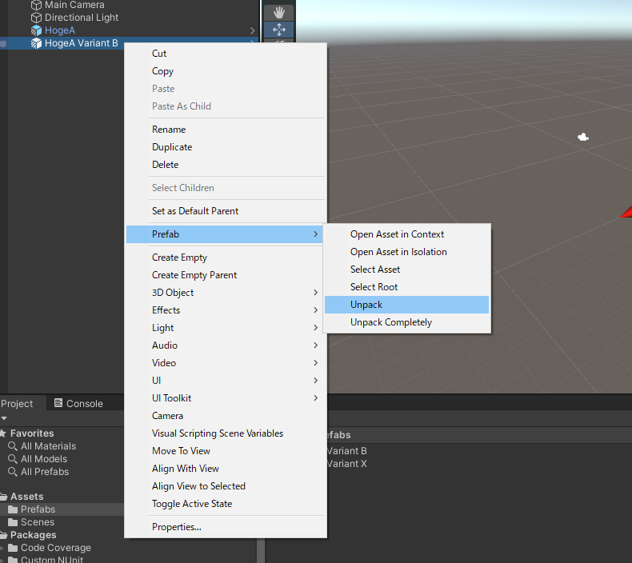Click the HogeA Variant B prefab icon
The height and width of the screenshot is (563, 632).
pos(36,43)
